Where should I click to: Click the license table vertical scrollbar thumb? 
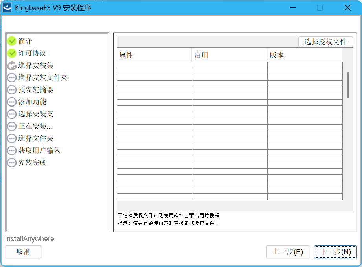348,85
